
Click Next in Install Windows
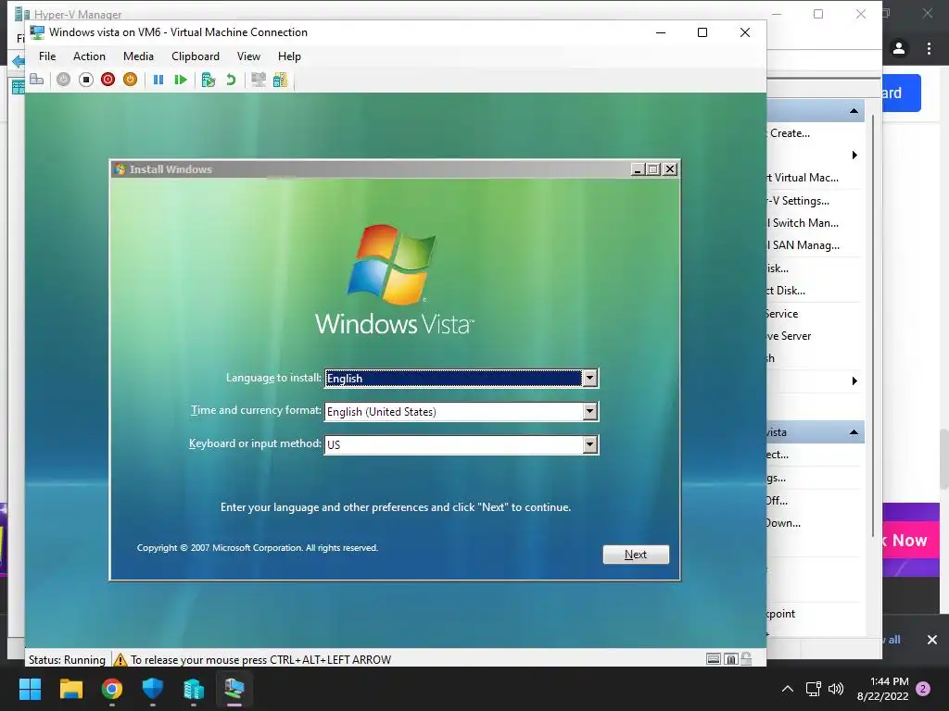pyautogui.click(x=636, y=555)
